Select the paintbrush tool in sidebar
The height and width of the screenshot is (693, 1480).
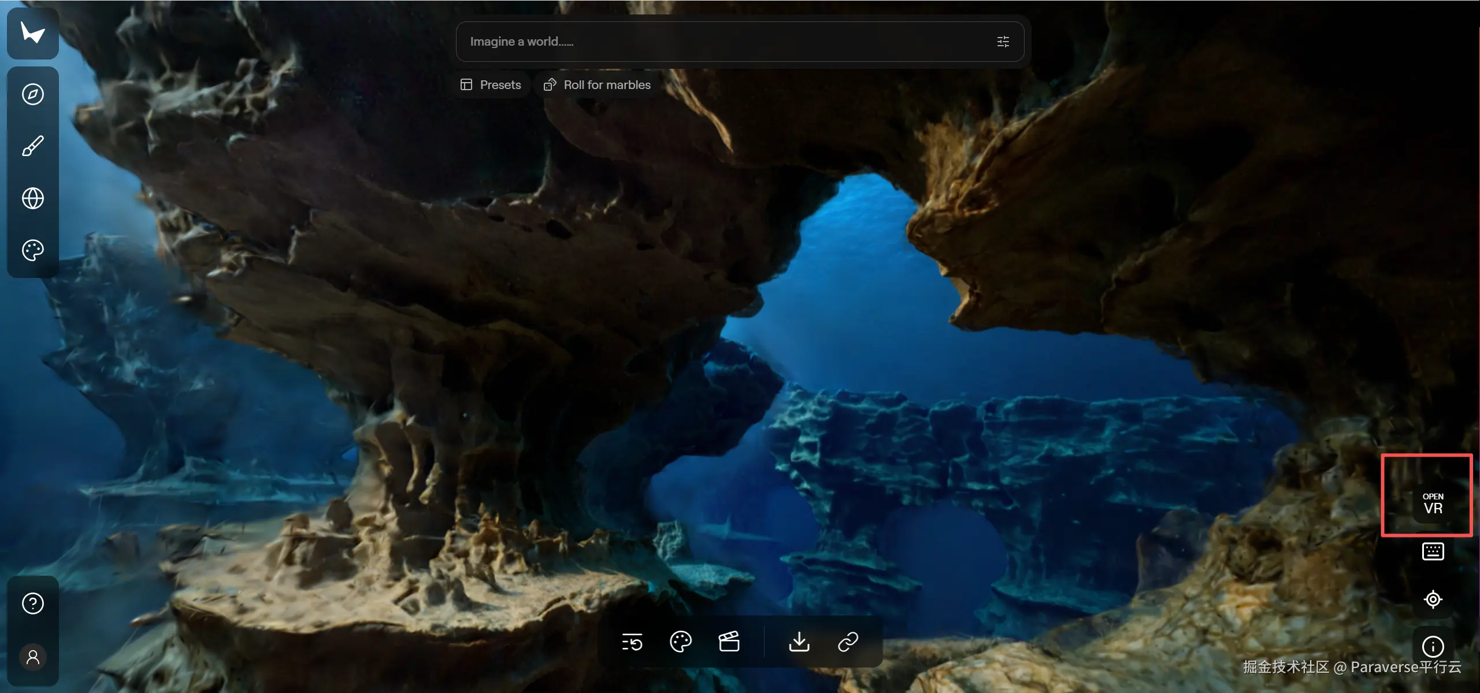(x=32, y=146)
